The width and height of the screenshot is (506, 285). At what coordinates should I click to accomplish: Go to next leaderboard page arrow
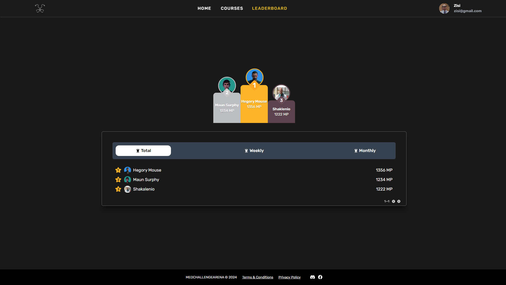pos(399,201)
